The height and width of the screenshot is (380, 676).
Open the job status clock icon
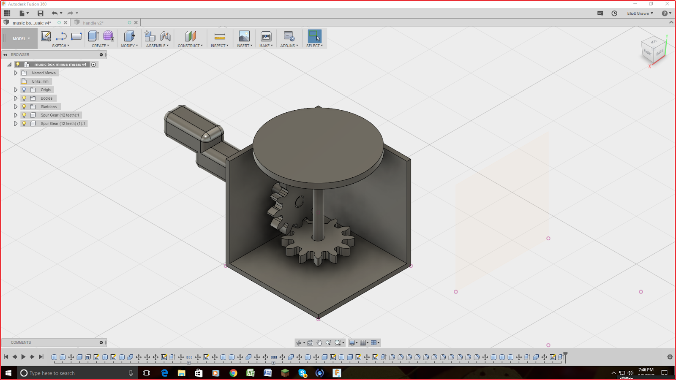click(x=614, y=14)
